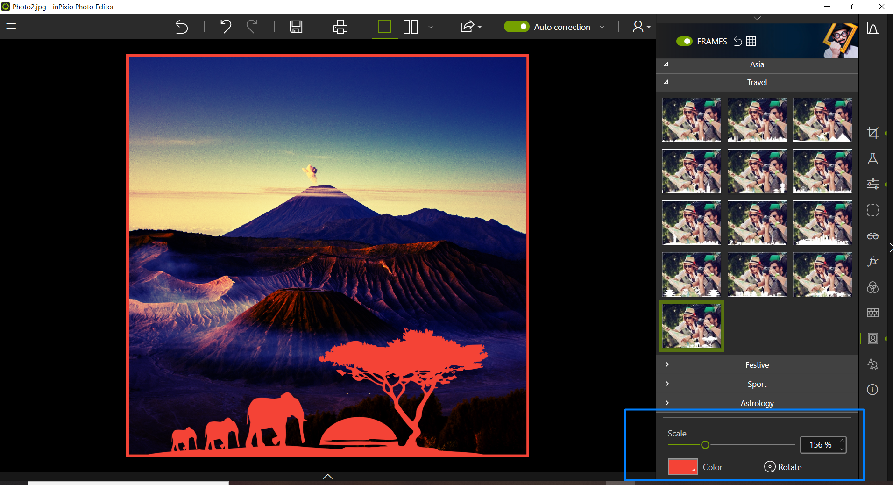Viewport: 893px width, 485px height.
Task: Click the Scale percentage input field
Action: click(x=820, y=445)
